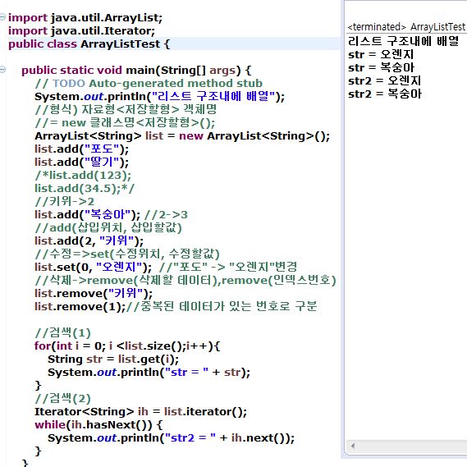Place cursor on list.add(2, "키위") line

click(x=89, y=240)
